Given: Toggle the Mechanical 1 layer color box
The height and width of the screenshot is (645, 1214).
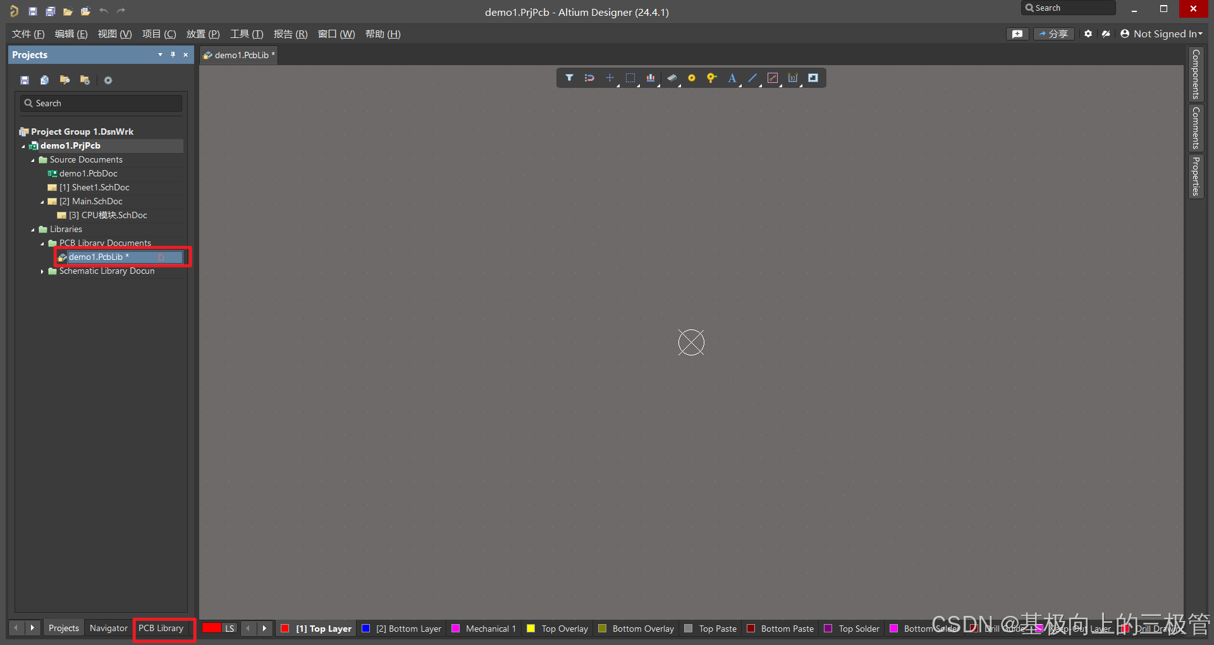Looking at the screenshot, I should point(455,629).
